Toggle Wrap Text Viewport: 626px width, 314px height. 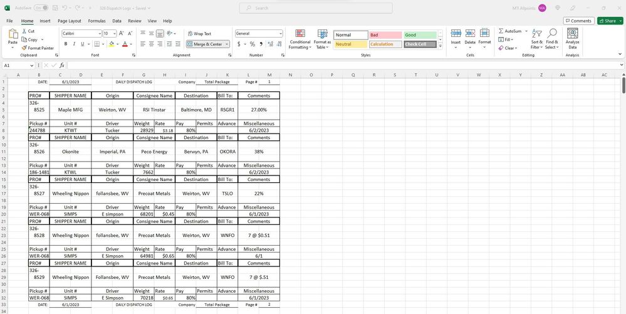click(199, 34)
